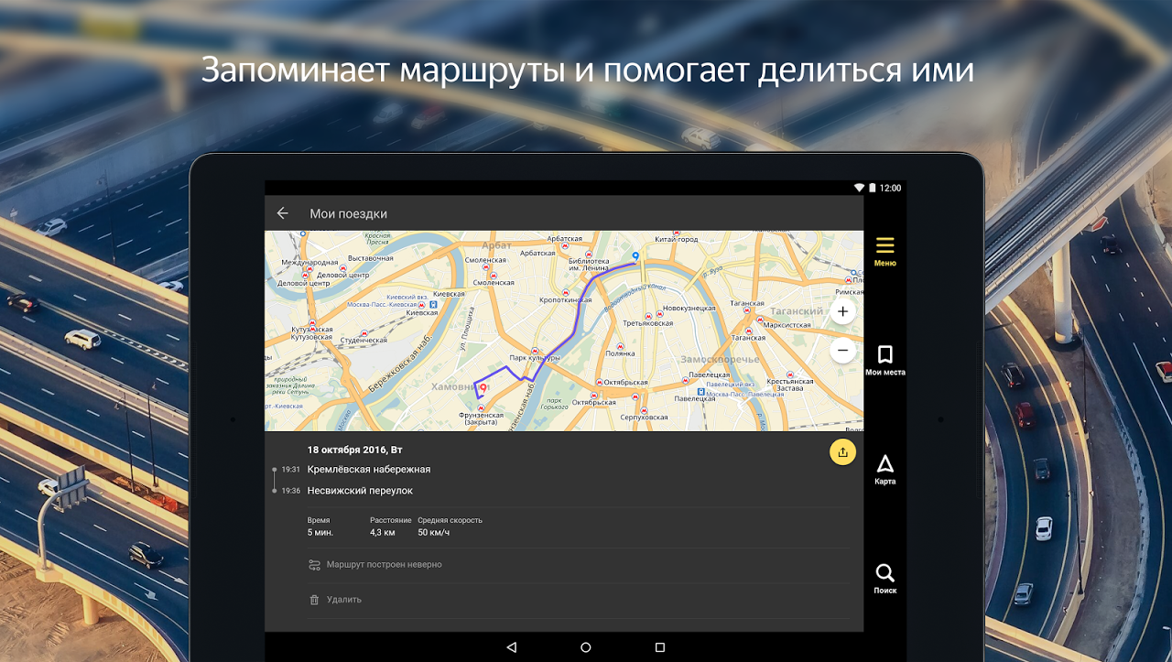Open the Меню hamburger icon
The image size is (1172, 662).
click(884, 245)
